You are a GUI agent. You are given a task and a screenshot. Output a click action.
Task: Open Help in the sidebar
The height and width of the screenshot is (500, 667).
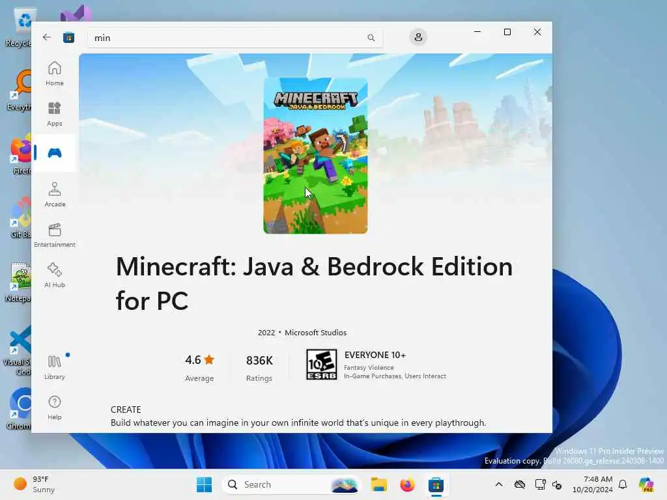[x=55, y=408]
